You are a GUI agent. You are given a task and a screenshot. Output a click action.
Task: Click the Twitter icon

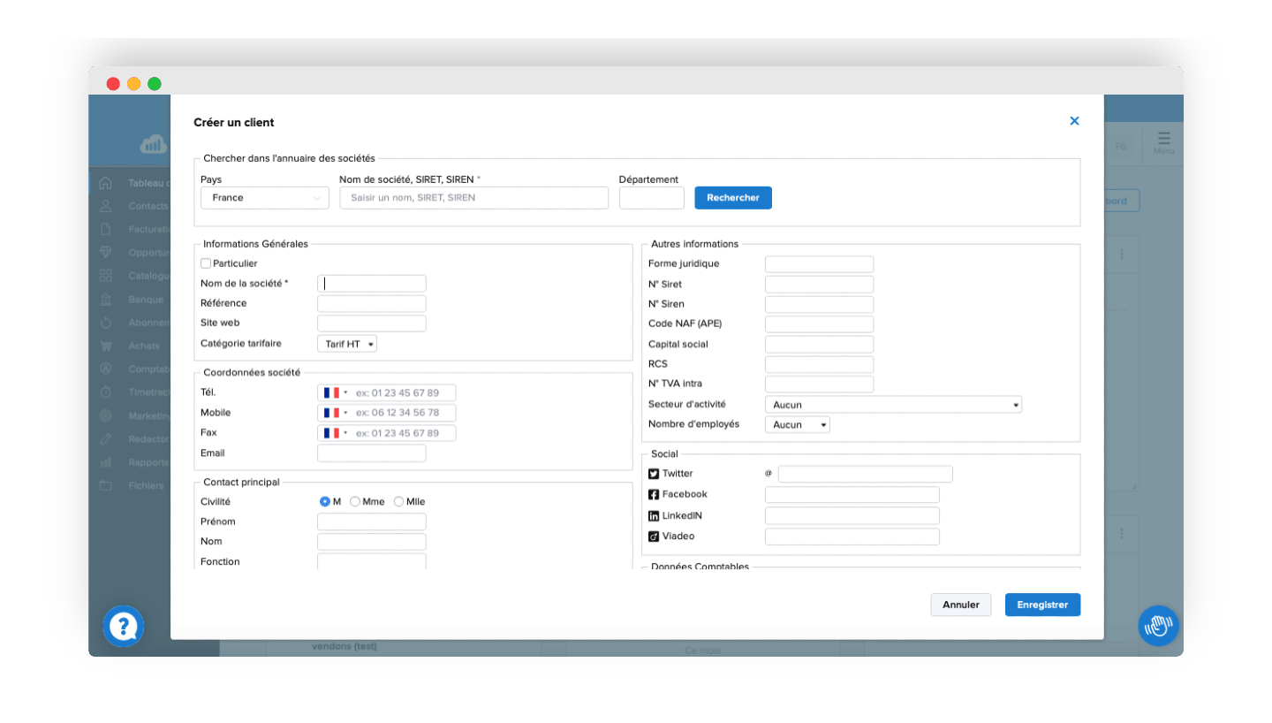pyautogui.click(x=654, y=474)
